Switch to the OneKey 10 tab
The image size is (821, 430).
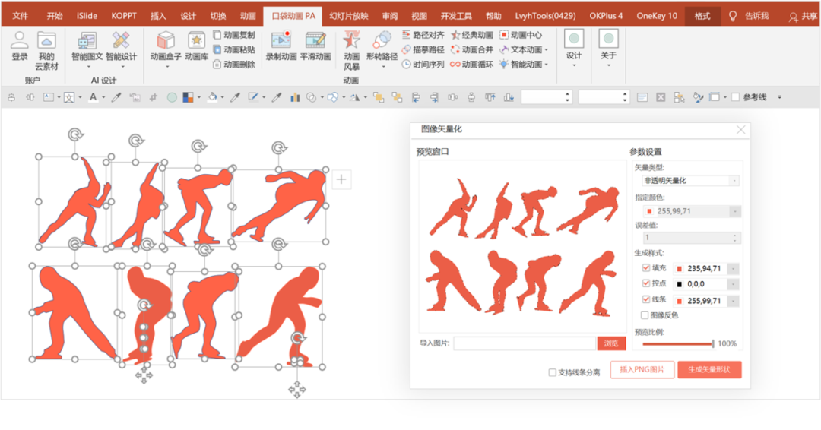pyautogui.click(x=657, y=16)
